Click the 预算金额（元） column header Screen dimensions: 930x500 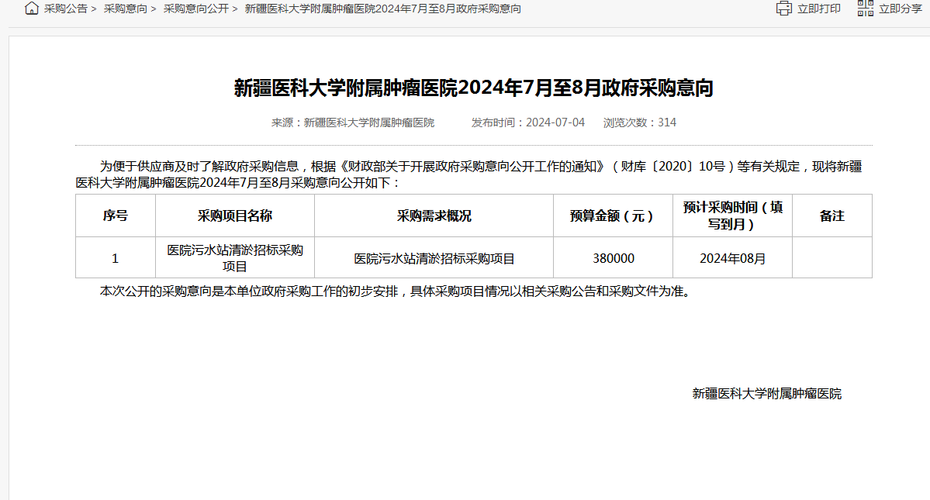(614, 216)
